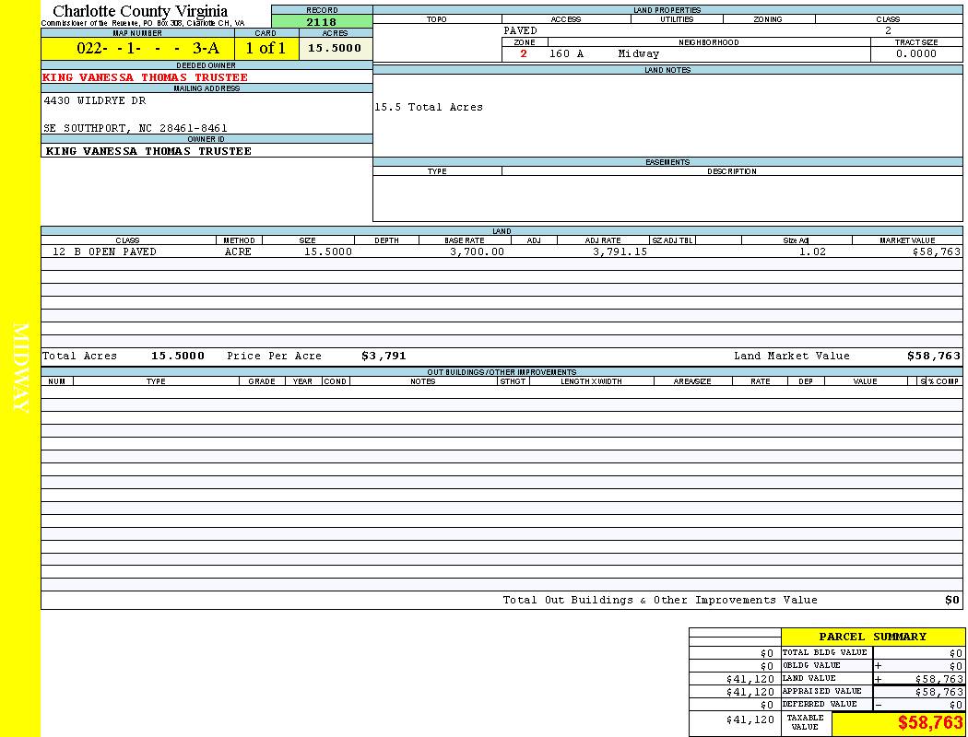Select the size adjustment 1.02 cell
968x737 pixels.
(x=812, y=252)
